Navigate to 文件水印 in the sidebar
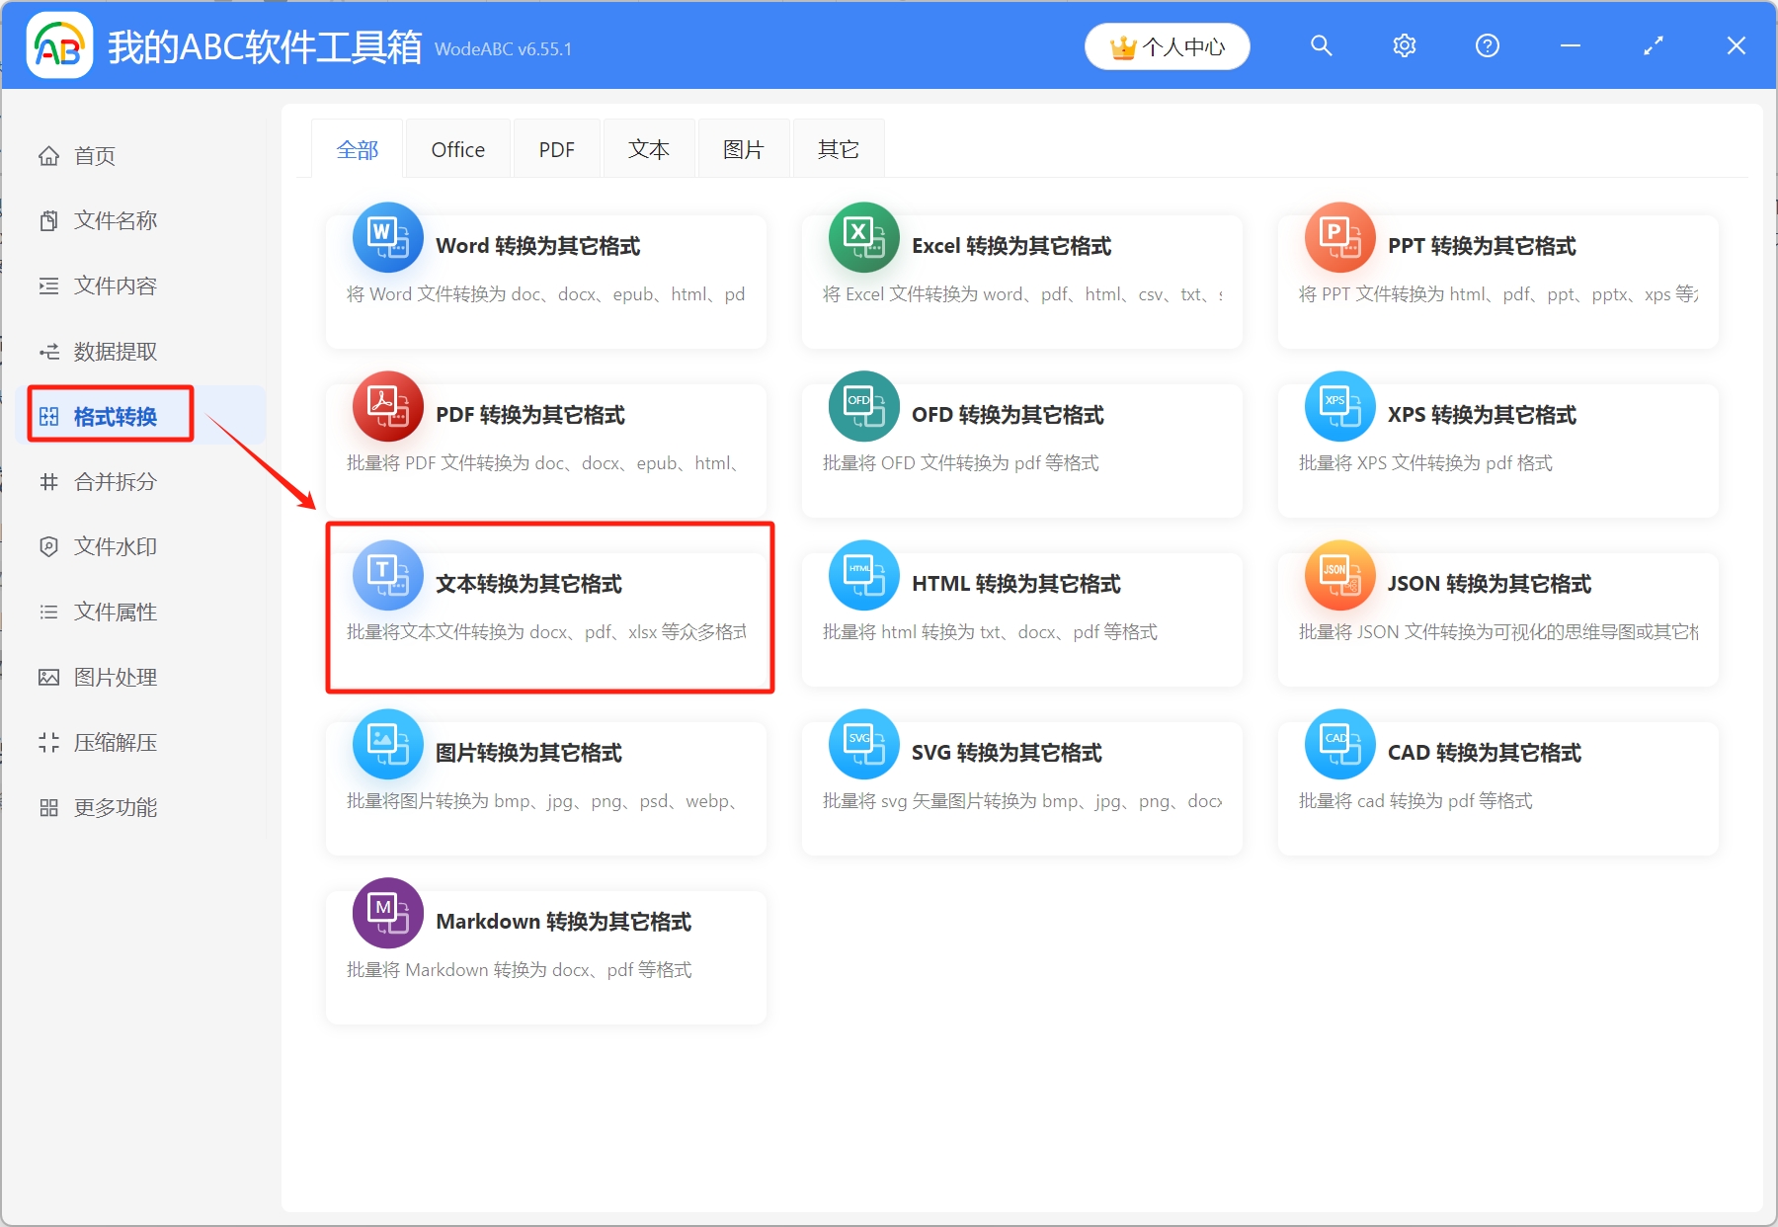 tap(114, 546)
